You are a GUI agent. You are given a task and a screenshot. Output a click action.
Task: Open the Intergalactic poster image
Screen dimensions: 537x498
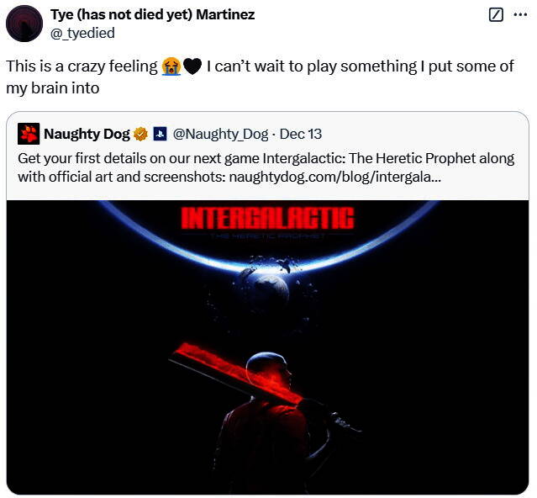267,347
